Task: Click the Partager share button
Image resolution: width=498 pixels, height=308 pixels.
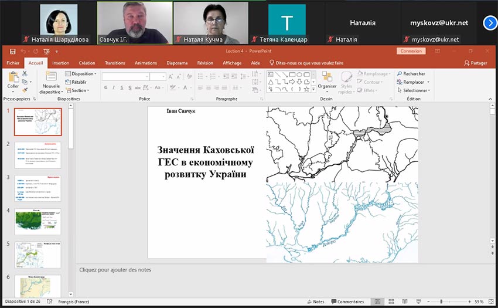Action: click(475, 63)
